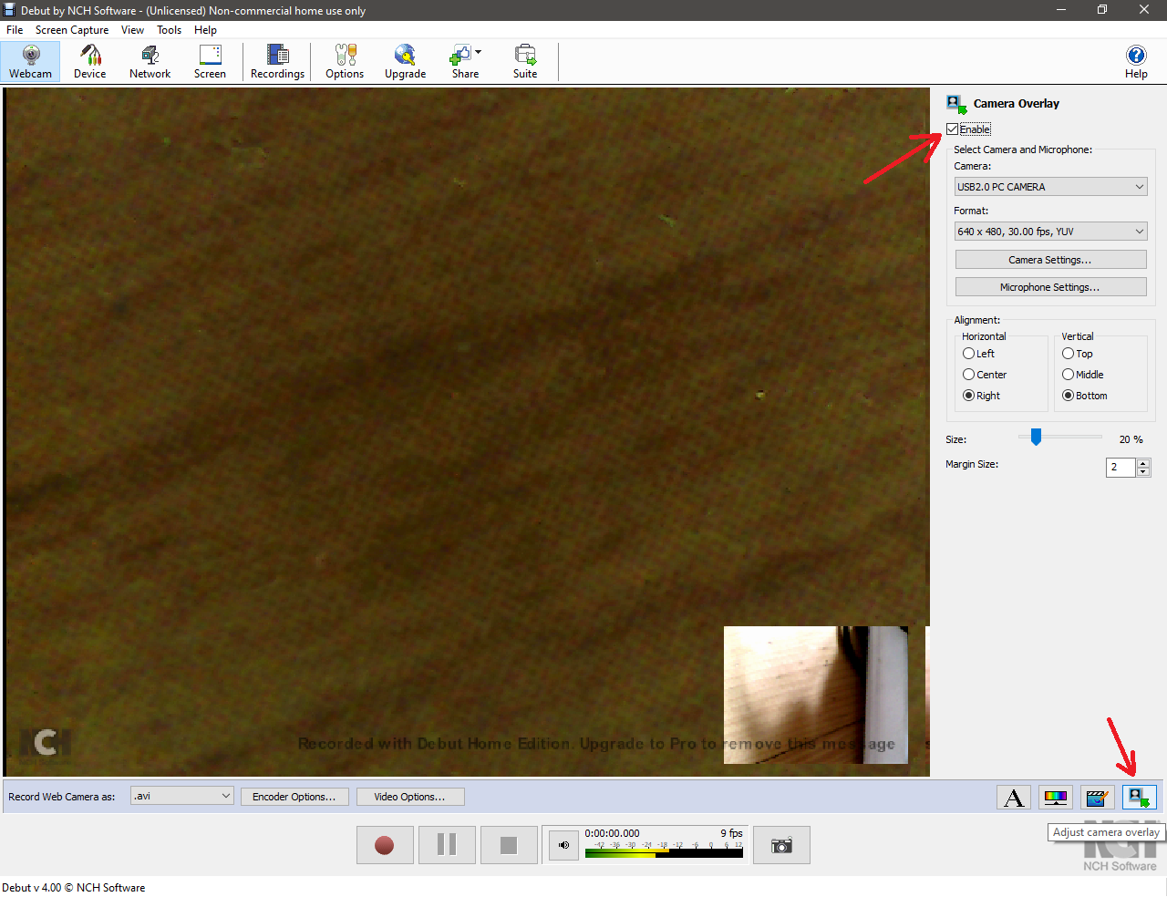Click the video watermark effects icon
The height and width of the screenshot is (897, 1167).
point(1097,798)
